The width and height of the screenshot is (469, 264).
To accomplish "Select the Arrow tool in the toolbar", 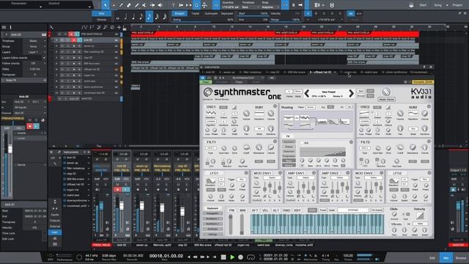I will tap(106, 5).
